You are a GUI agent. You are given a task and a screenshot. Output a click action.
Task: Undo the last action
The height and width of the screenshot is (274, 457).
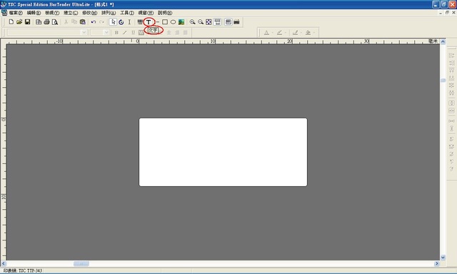pos(94,22)
